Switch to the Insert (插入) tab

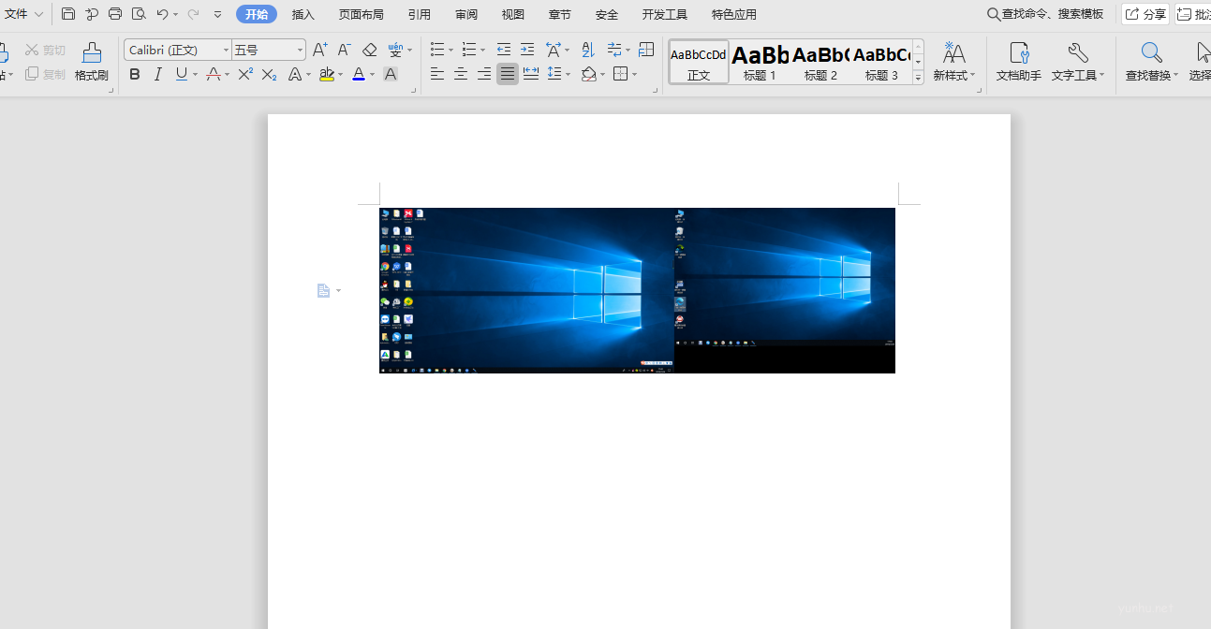point(303,15)
